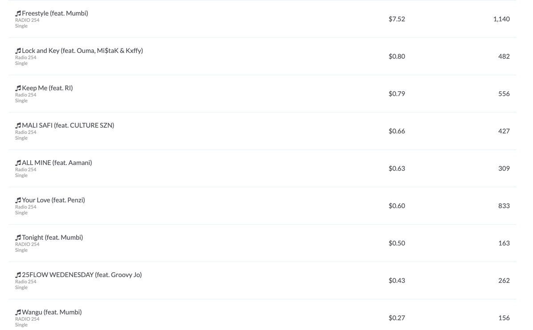533x330 pixels.
Task: Click the 833 count for Your Love
Action: click(504, 206)
